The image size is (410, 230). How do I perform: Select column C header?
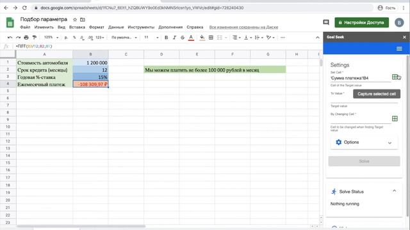point(126,54)
